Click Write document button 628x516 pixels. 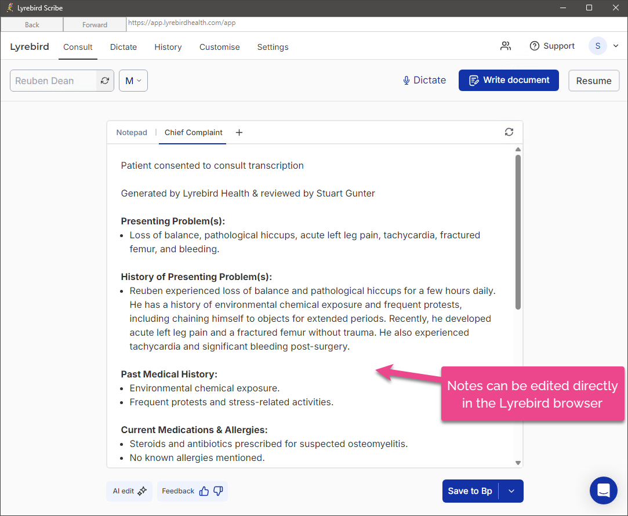point(509,80)
